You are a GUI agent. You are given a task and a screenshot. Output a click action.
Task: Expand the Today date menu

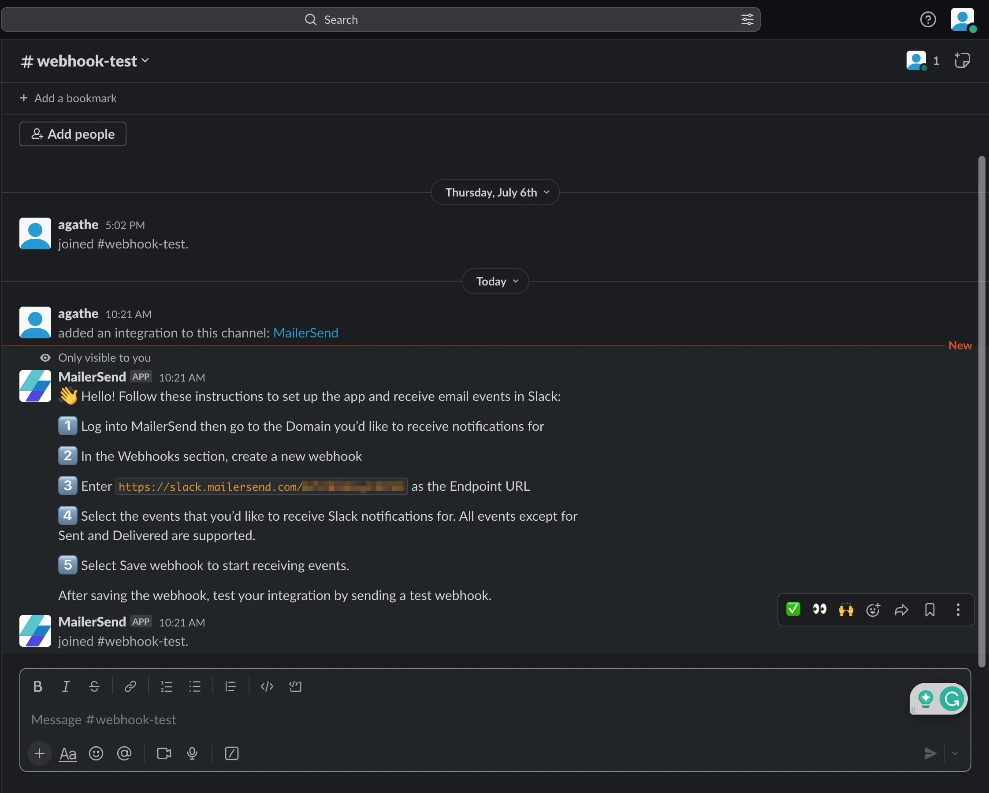(x=495, y=281)
